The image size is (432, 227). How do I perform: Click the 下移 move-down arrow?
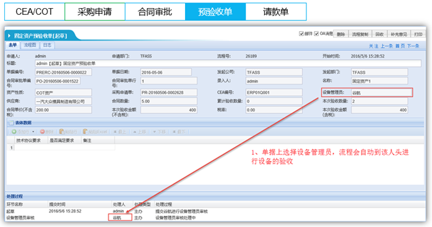click(x=155, y=131)
